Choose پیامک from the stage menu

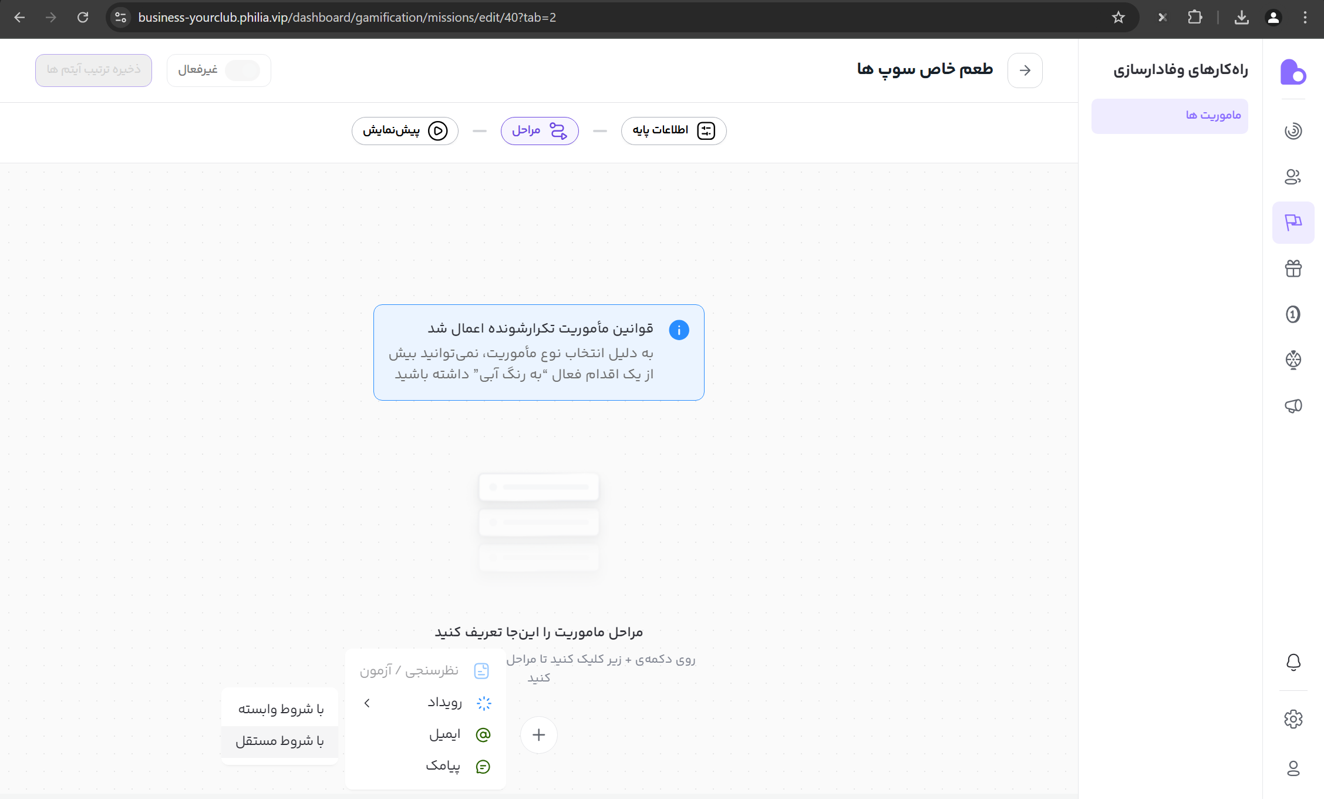click(x=443, y=766)
